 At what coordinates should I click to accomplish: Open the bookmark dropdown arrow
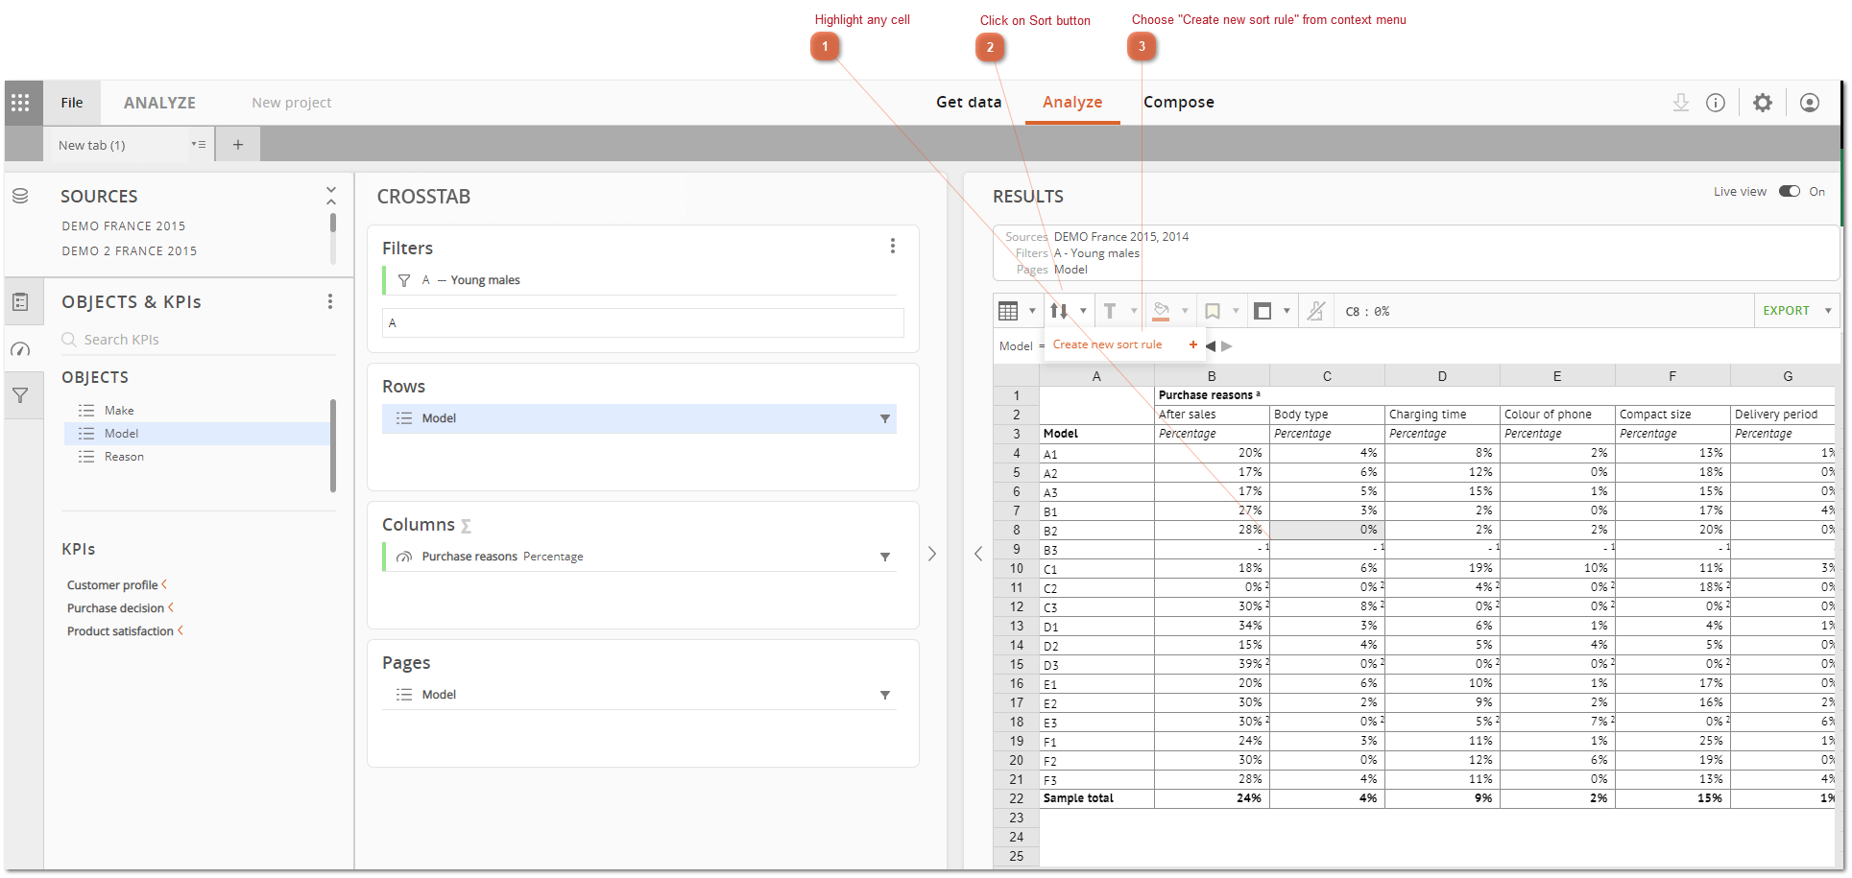[1236, 311]
